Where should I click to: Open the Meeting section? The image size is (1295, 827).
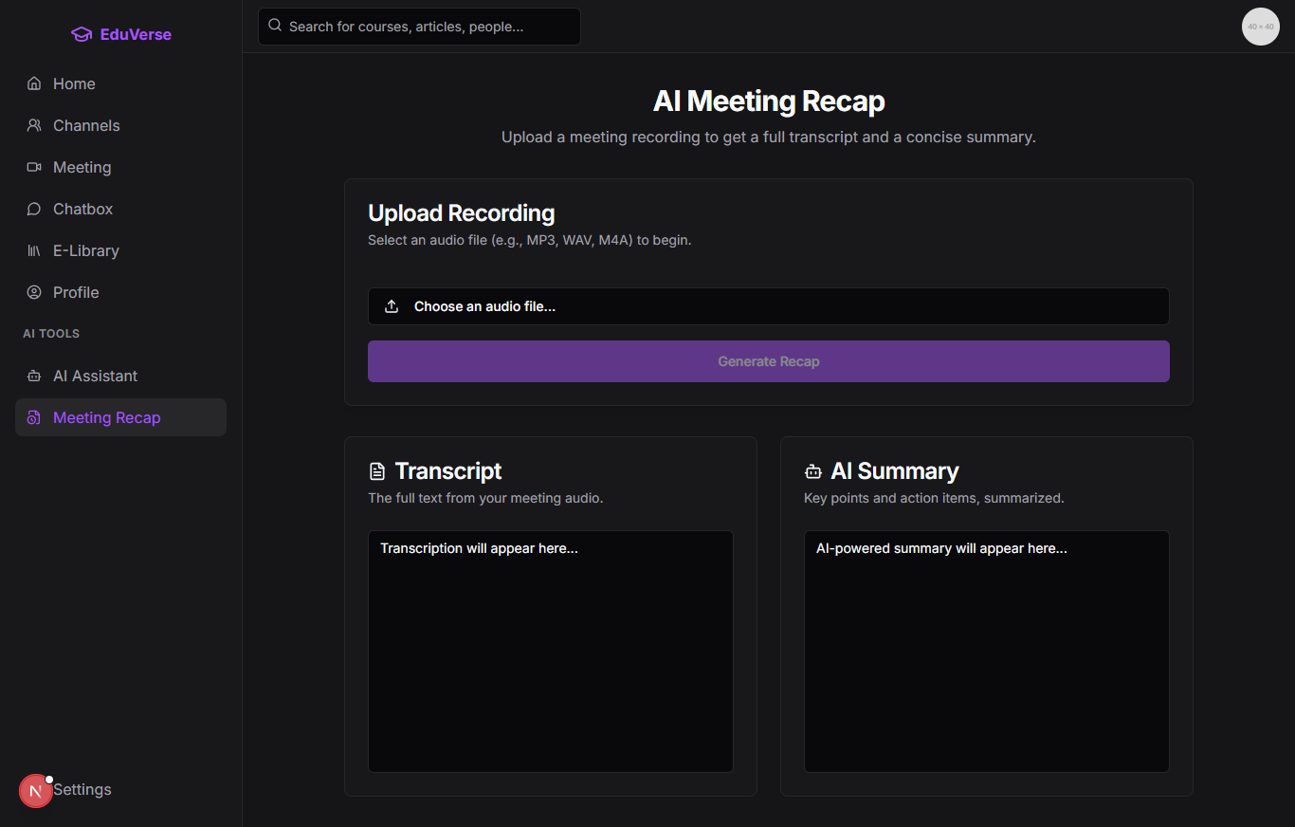tap(120, 167)
